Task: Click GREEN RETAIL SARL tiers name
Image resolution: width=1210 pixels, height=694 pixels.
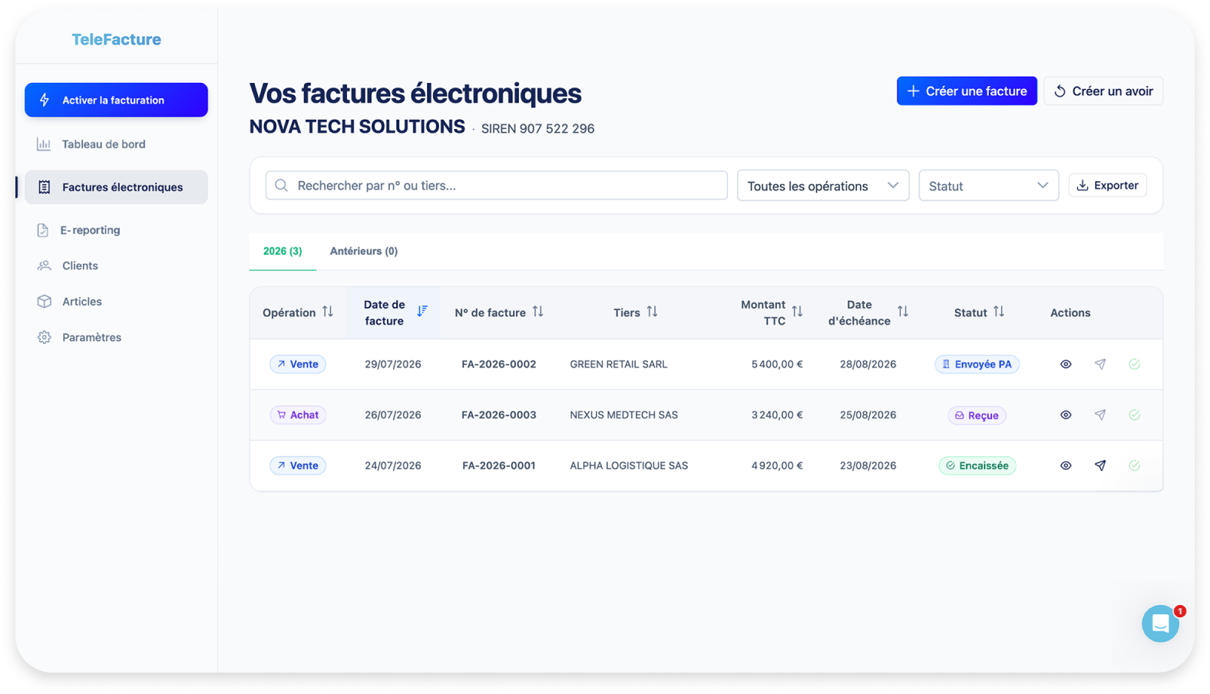Action: [x=619, y=364]
